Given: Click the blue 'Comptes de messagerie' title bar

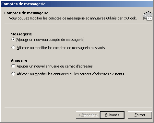Looking at the screenshot, I should click(x=77, y=4).
